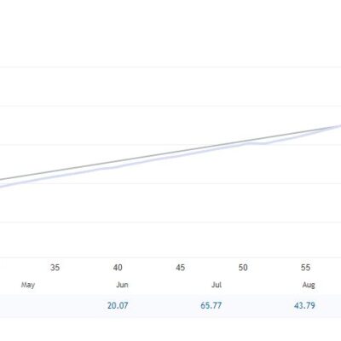Image resolution: width=341 pixels, height=341 pixels.
Task: Click the gray straight line above 45
Action: [x=180, y=151]
